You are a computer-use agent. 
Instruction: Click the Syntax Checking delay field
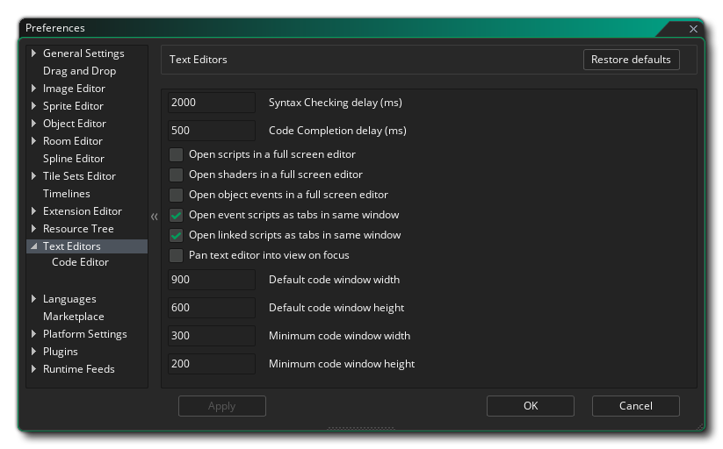(x=212, y=103)
